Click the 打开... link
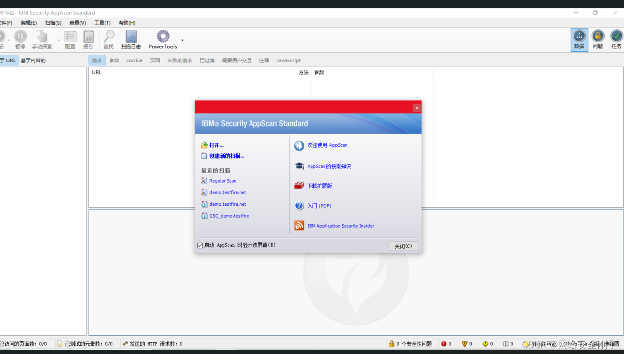 216,145
